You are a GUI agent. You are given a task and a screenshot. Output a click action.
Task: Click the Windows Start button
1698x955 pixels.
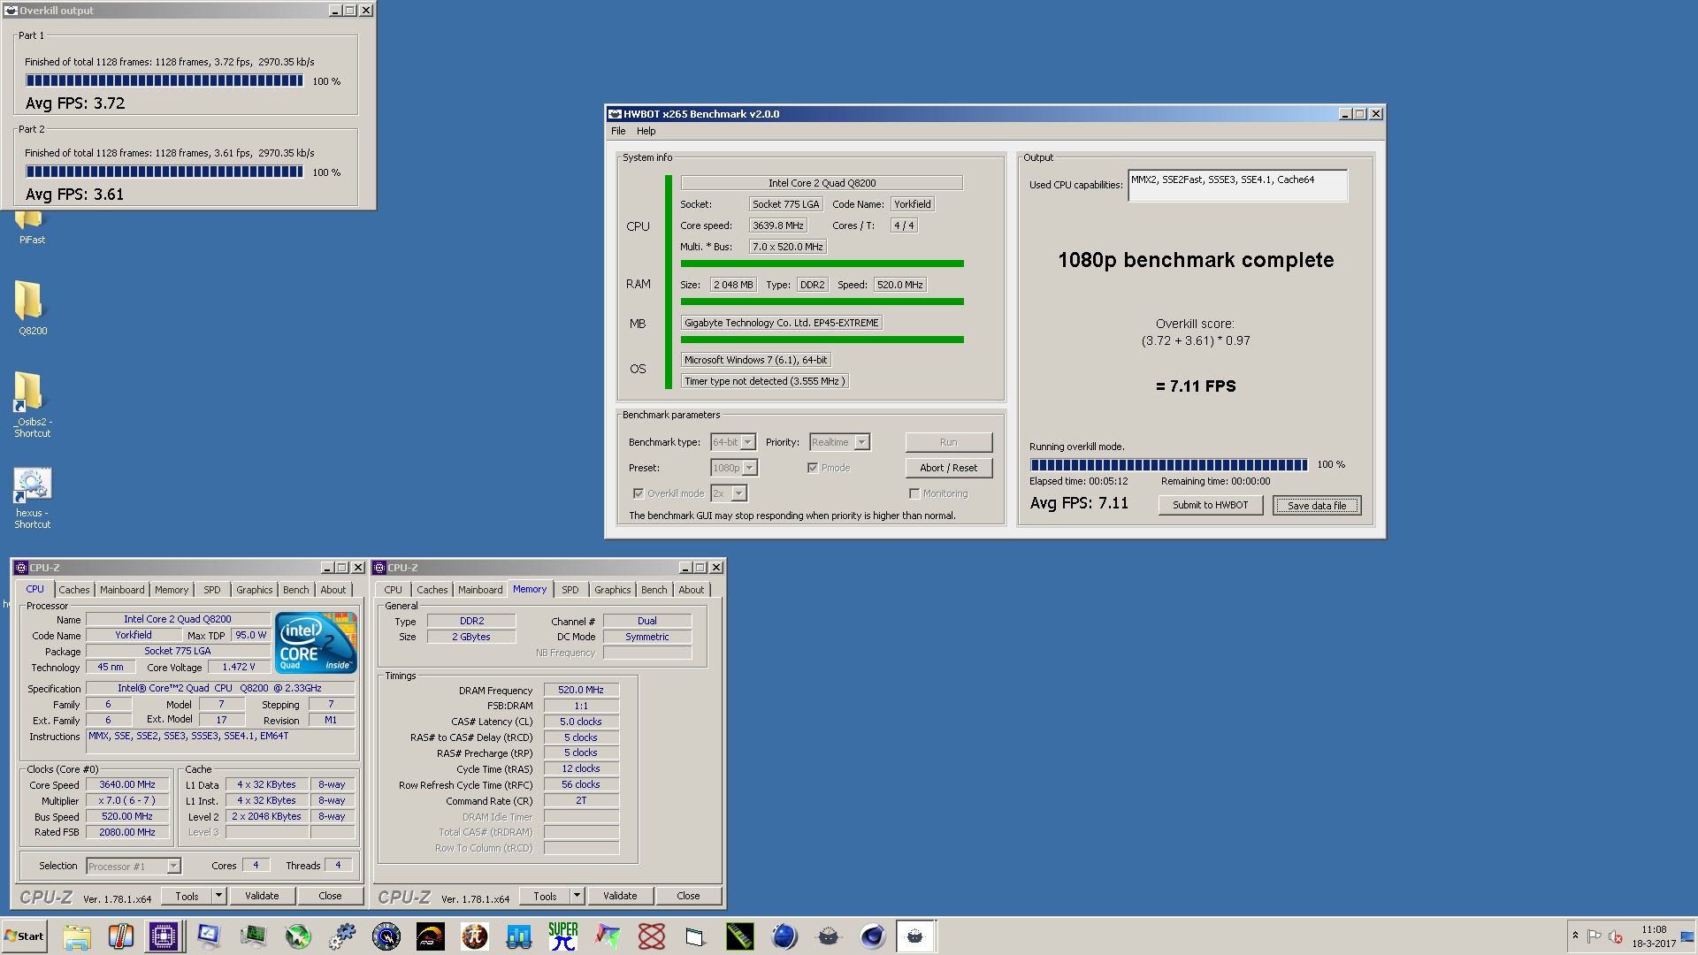tap(25, 936)
